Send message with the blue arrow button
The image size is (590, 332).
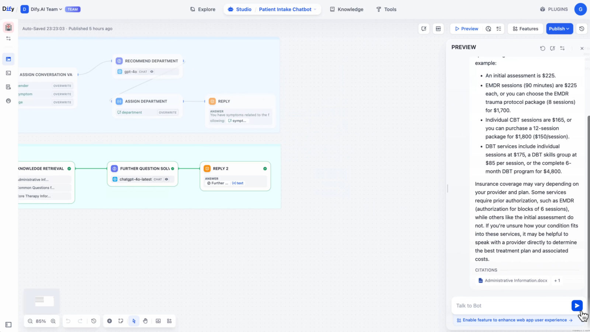[577, 305]
